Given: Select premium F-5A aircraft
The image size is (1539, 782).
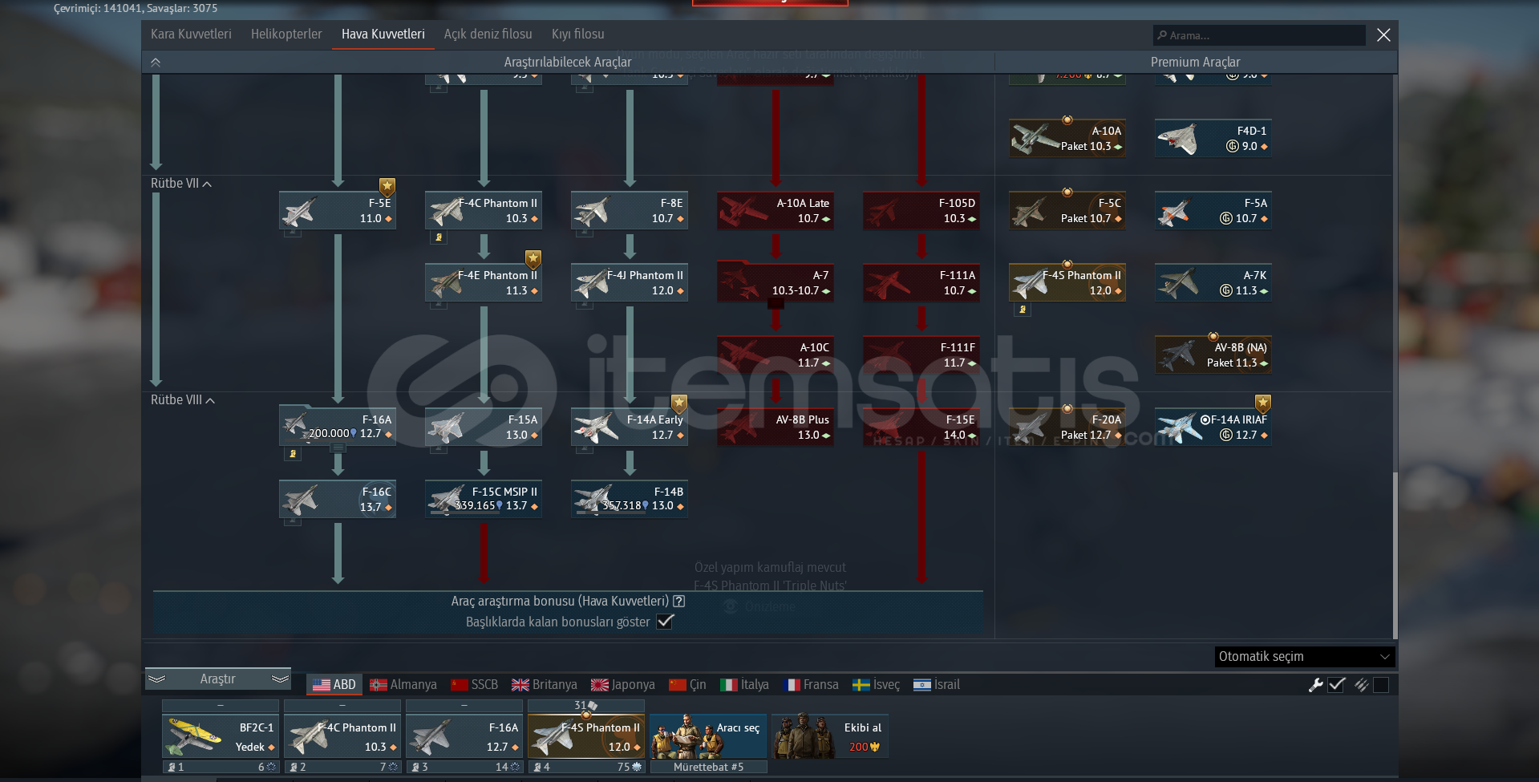Looking at the screenshot, I should coord(1213,210).
